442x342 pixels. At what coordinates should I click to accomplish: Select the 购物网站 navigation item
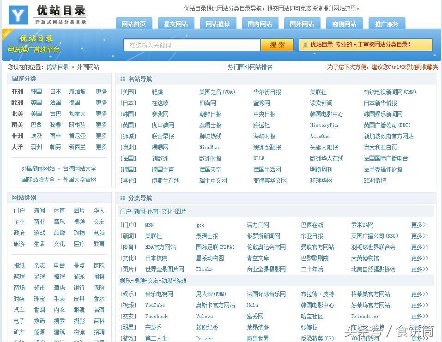pos(344,23)
